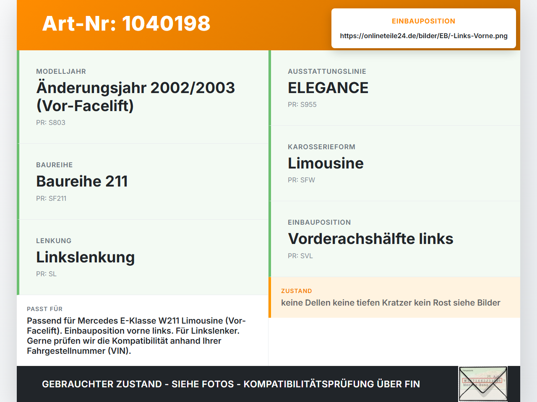
Task: Select the ELEGANCE Ausstattungslinie card
Action: [x=394, y=88]
